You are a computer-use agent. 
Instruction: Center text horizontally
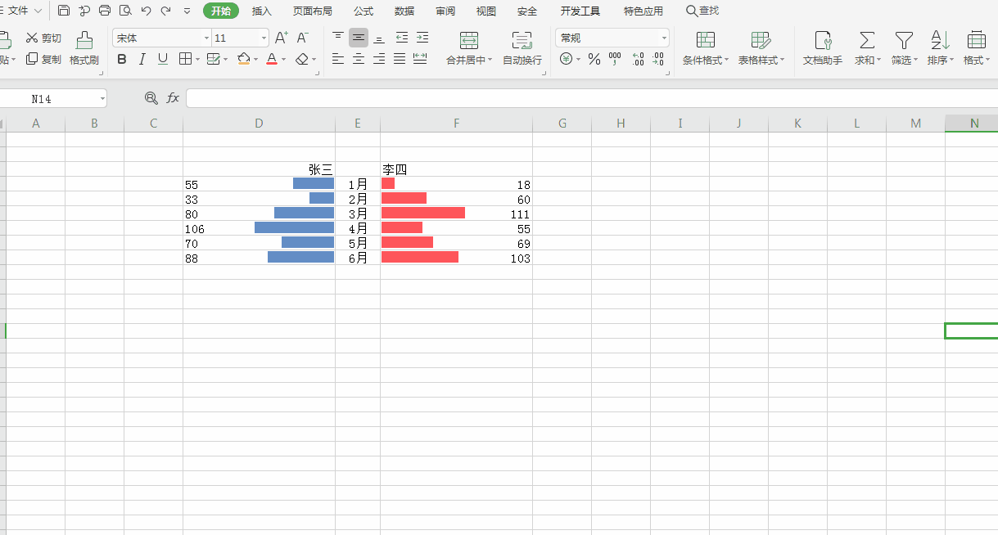click(x=359, y=59)
